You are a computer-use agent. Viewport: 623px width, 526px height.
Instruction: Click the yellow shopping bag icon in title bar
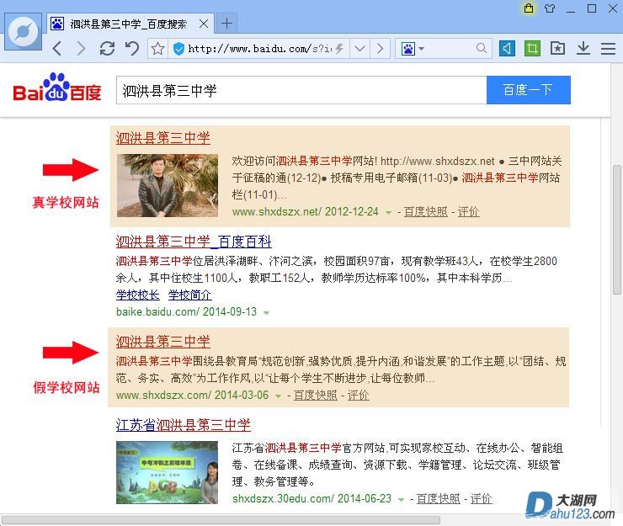pos(529,8)
